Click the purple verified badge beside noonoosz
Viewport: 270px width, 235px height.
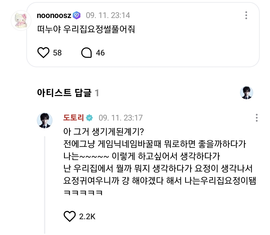(x=76, y=15)
